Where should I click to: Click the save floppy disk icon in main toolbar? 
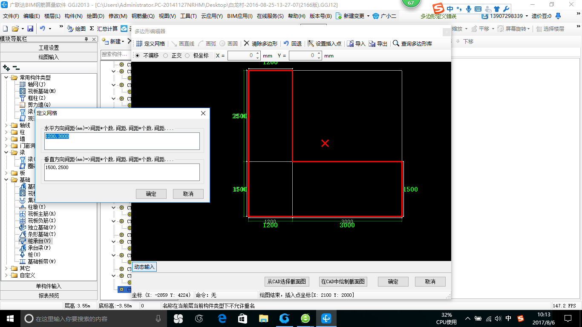(30, 29)
